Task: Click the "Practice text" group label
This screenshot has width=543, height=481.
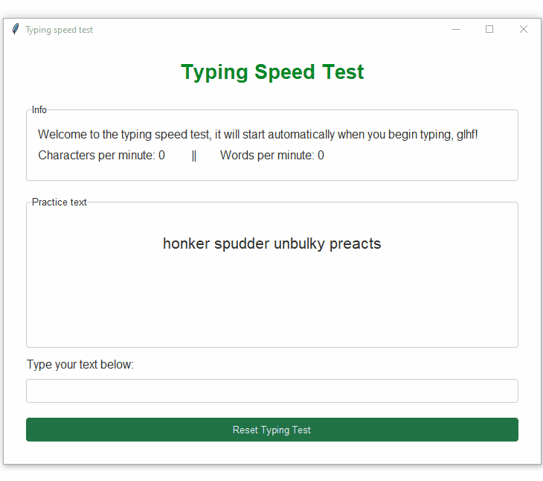Action: 60,202
